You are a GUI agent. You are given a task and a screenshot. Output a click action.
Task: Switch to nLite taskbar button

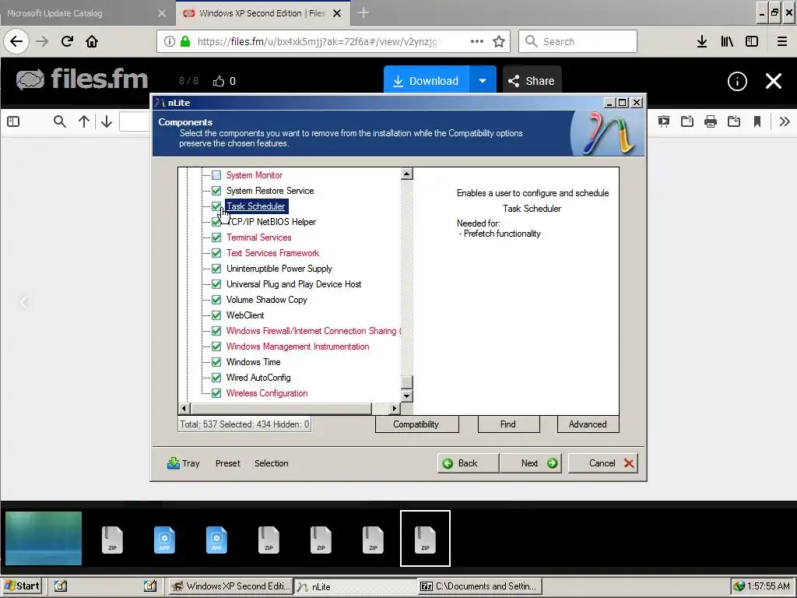tap(355, 586)
